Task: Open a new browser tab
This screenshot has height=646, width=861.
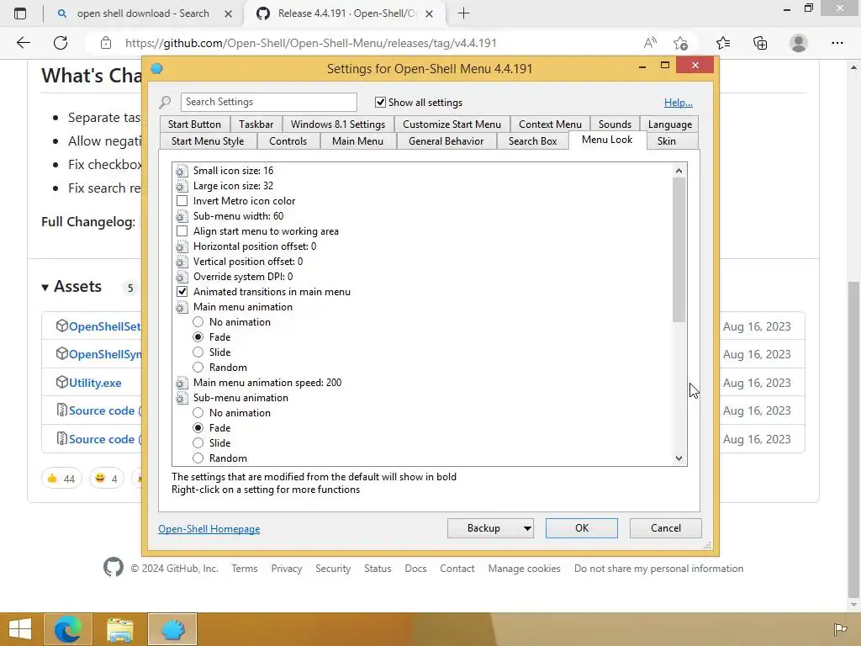Action: tap(463, 13)
